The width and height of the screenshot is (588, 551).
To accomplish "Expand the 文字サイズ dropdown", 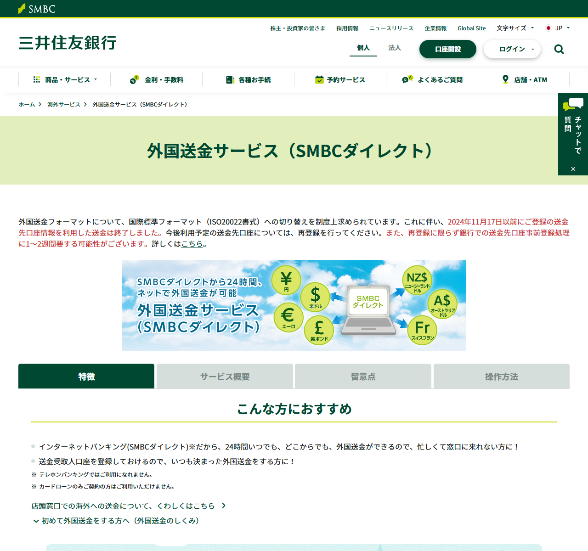I will [515, 28].
